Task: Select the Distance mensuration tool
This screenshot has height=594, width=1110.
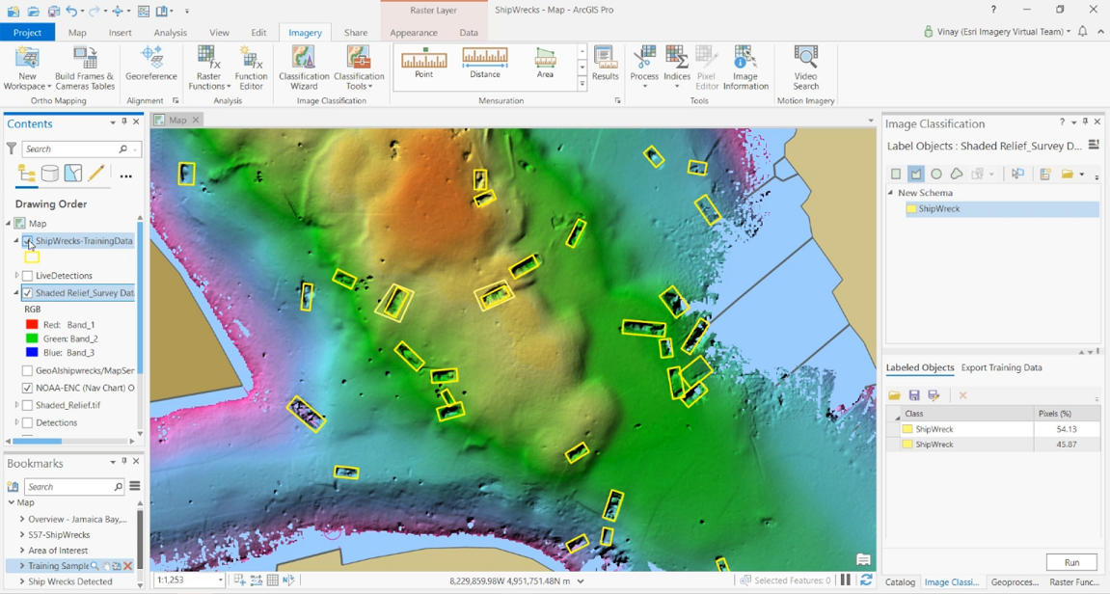Action: 484,61
